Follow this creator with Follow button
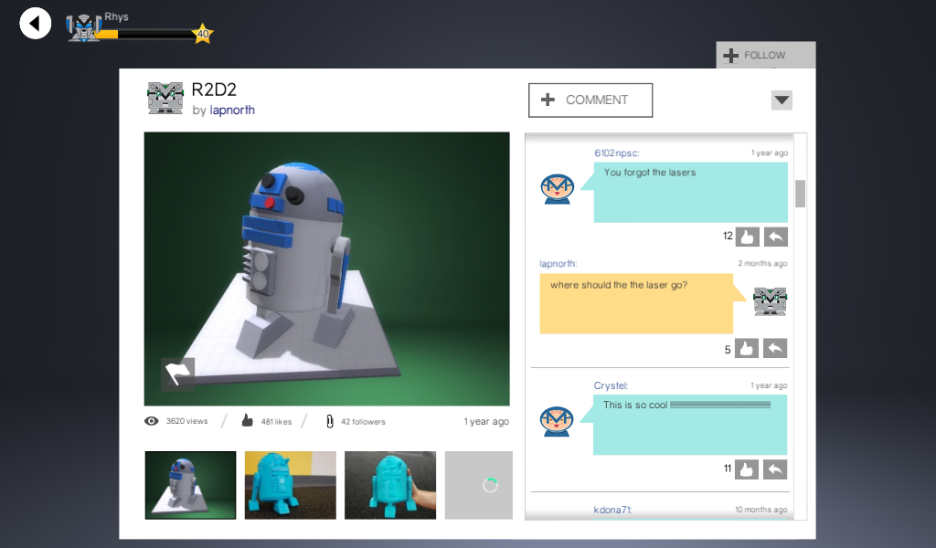The height and width of the screenshot is (548, 936). (x=766, y=55)
